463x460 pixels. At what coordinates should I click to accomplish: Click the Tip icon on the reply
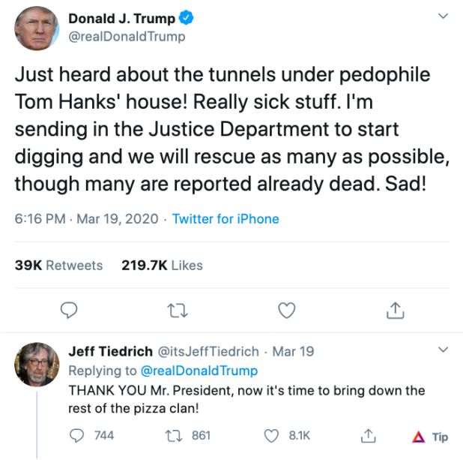[x=430, y=436]
